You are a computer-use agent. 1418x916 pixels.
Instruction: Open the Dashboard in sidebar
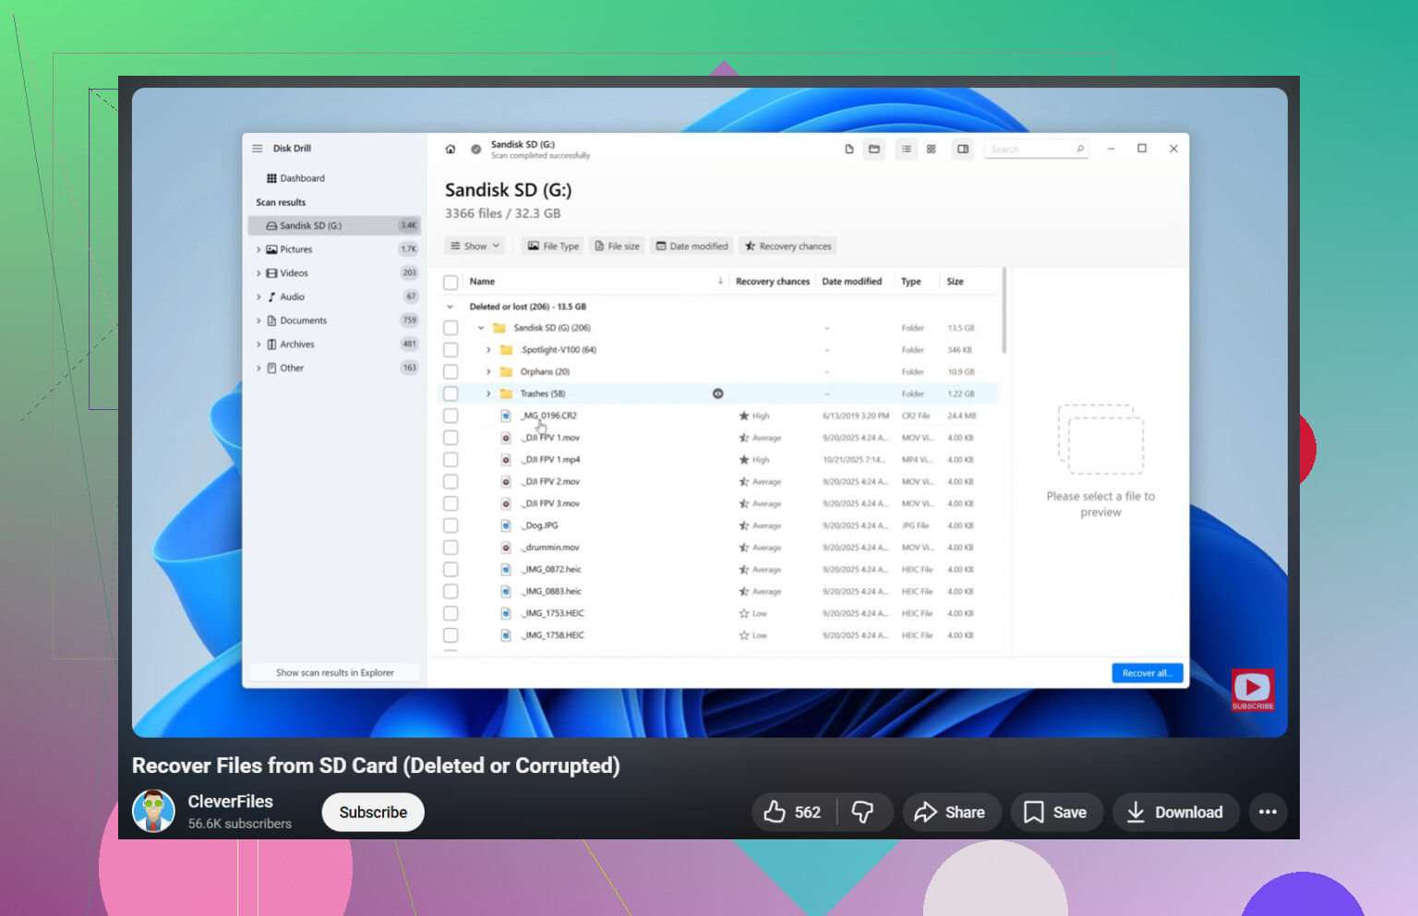coord(295,178)
